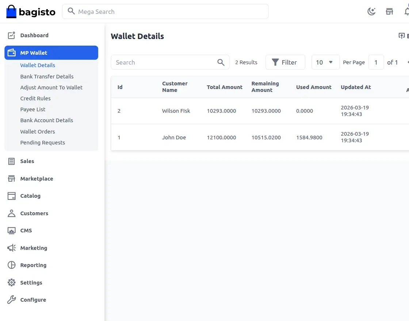The height and width of the screenshot is (321, 409).
Task: Sort the grid by Total Amount column
Action: [224, 87]
